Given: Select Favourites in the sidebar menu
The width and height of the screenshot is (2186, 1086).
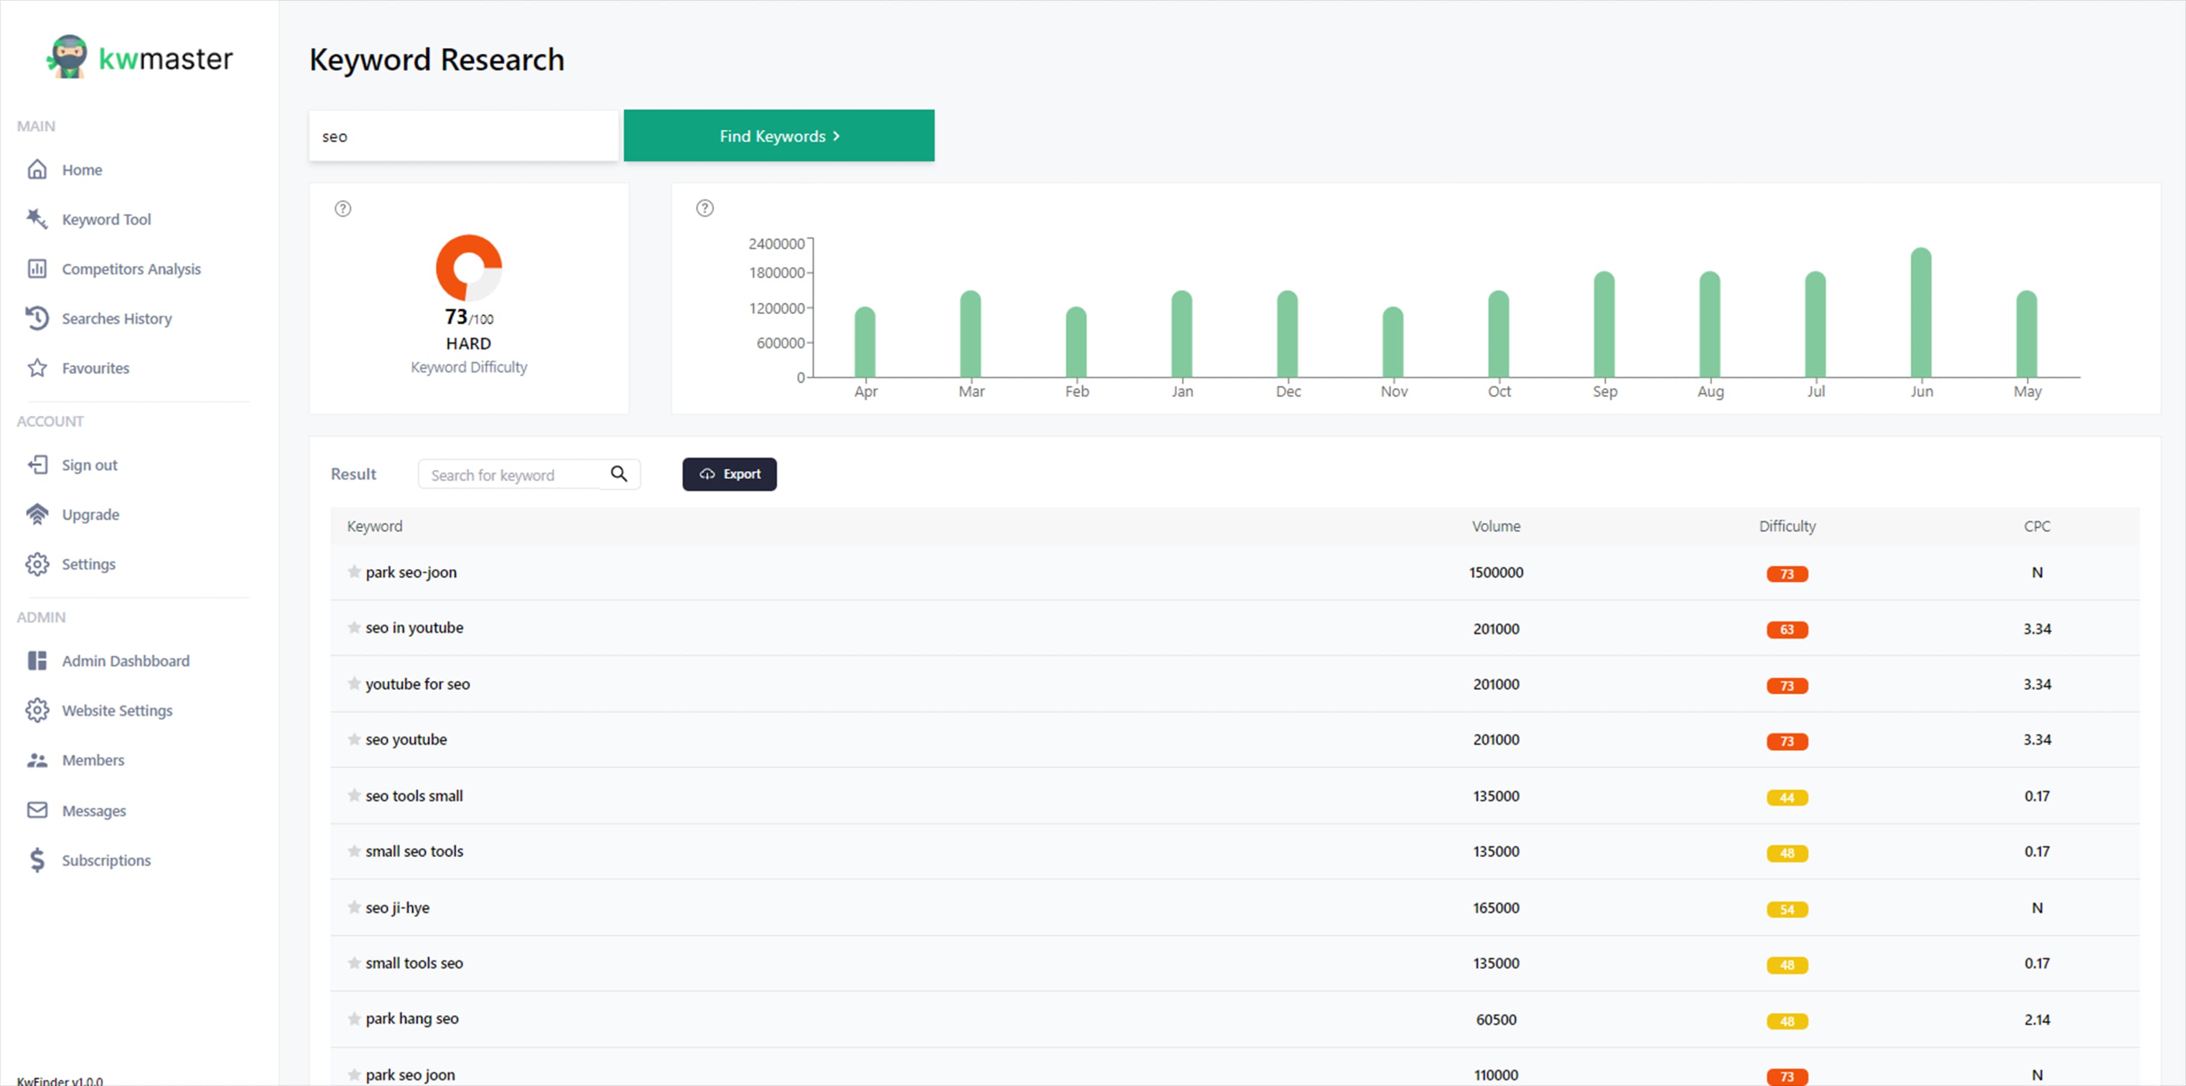Looking at the screenshot, I should pyautogui.click(x=95, y=368).
